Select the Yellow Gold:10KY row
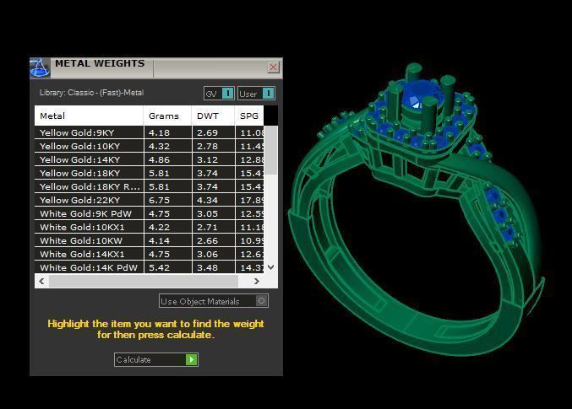572x409 pixels. 150,146
